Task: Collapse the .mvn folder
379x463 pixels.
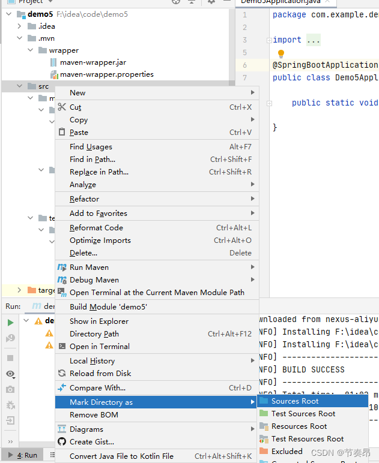Action: click(x=19, y=38)
